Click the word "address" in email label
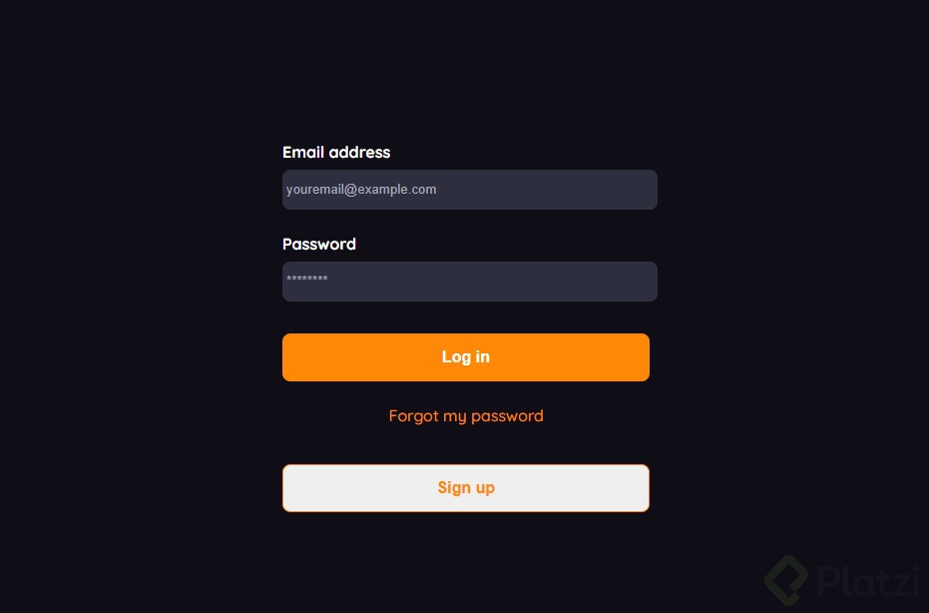 pos(360,153)
